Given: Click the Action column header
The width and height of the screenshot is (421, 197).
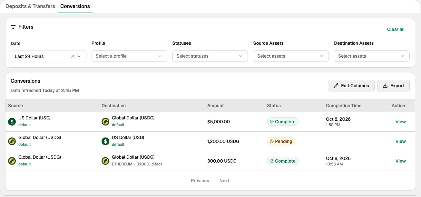Looking at the screenshot, I should coord(398,106).
